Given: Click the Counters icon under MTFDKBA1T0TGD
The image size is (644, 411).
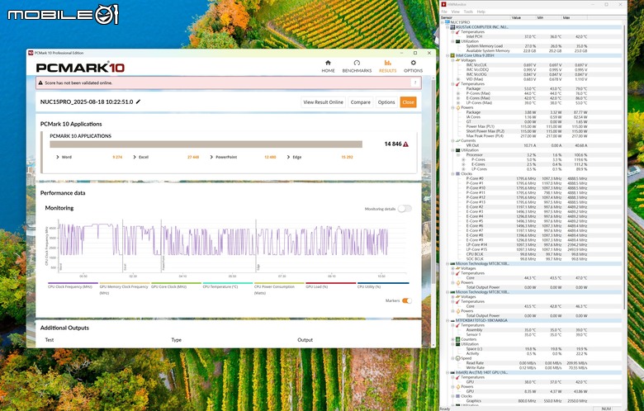Looking at the screenshot, I should [458, 339].
